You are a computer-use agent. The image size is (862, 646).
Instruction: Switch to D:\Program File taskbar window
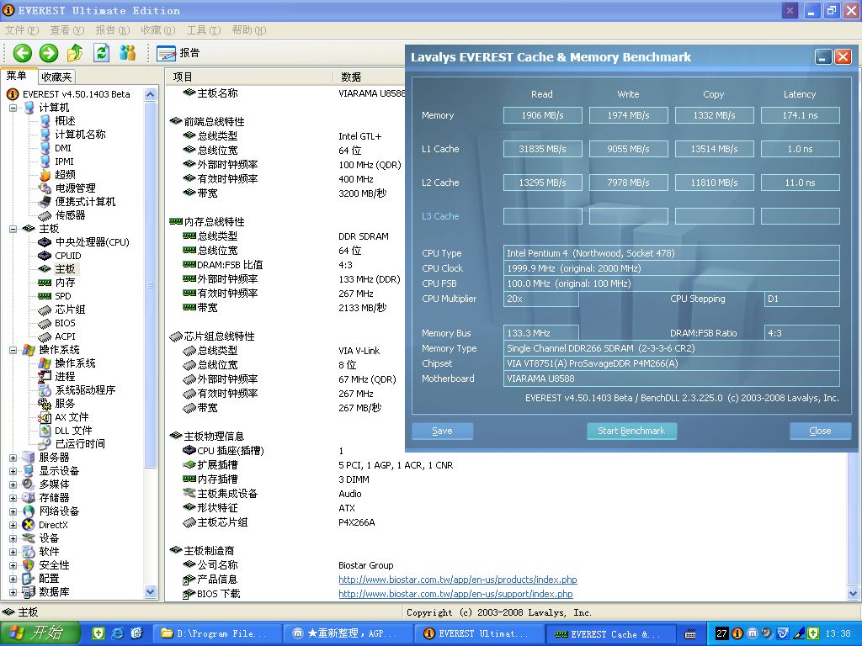(216, 633)
